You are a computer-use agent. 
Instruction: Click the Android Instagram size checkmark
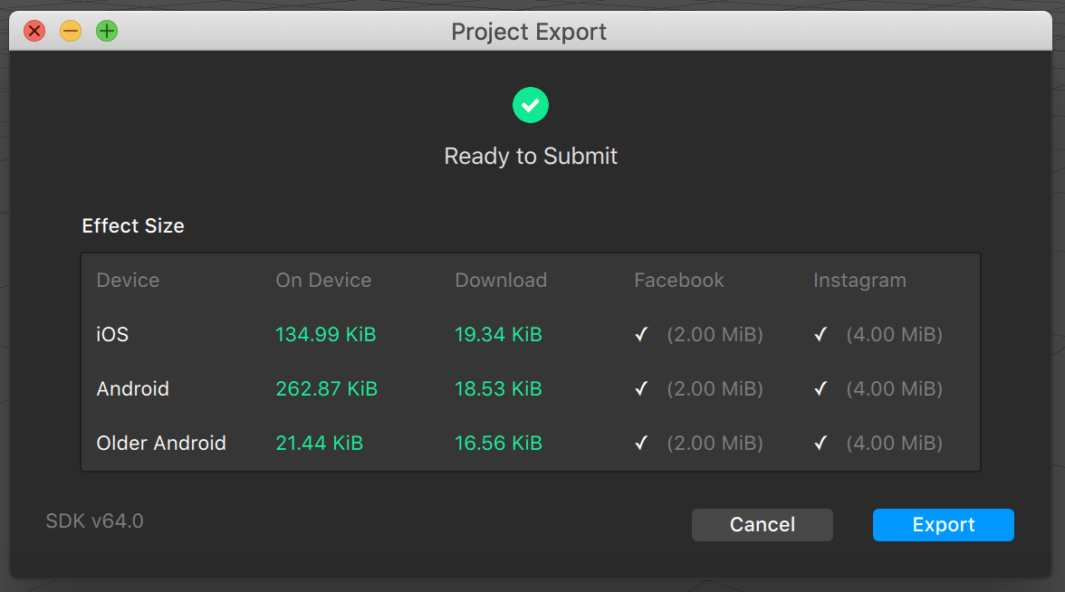click(820, 389)
